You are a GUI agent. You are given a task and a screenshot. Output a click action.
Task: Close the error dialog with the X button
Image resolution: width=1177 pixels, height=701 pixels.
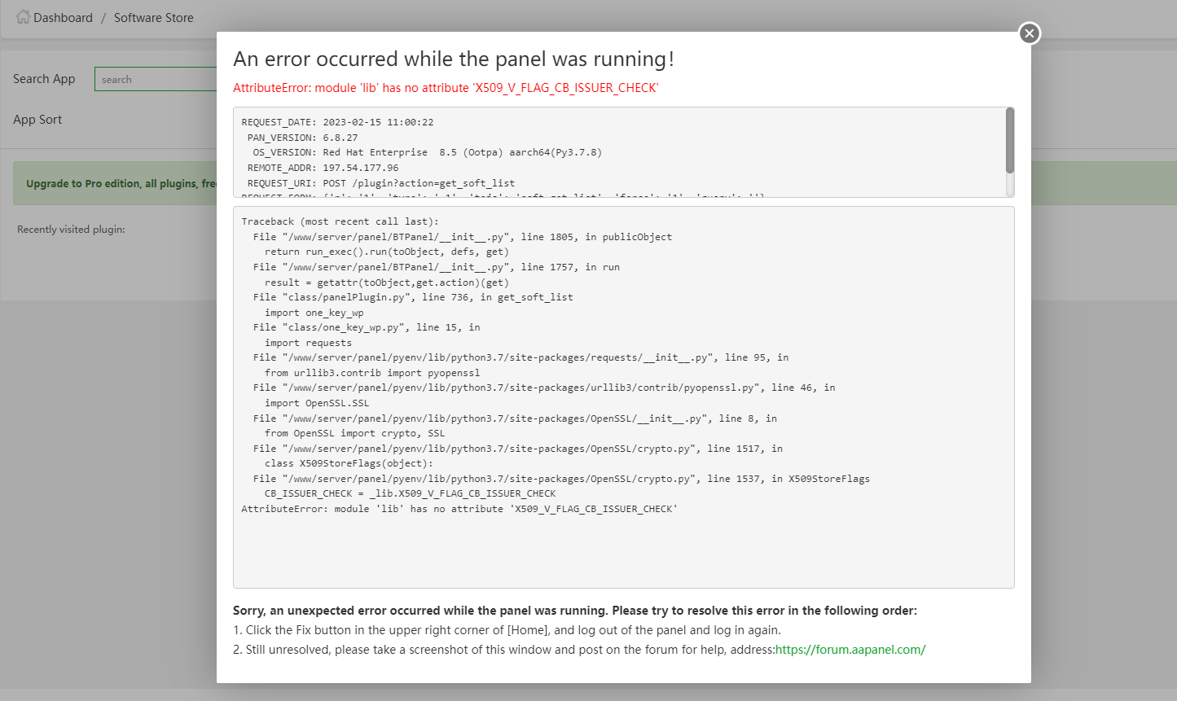click(1030, 33)
